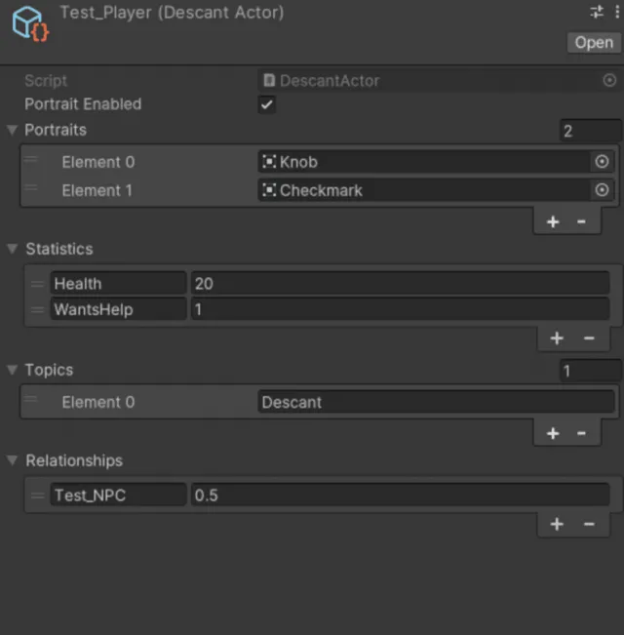Click the Test_NPC relationship value field

click(400, 495)
